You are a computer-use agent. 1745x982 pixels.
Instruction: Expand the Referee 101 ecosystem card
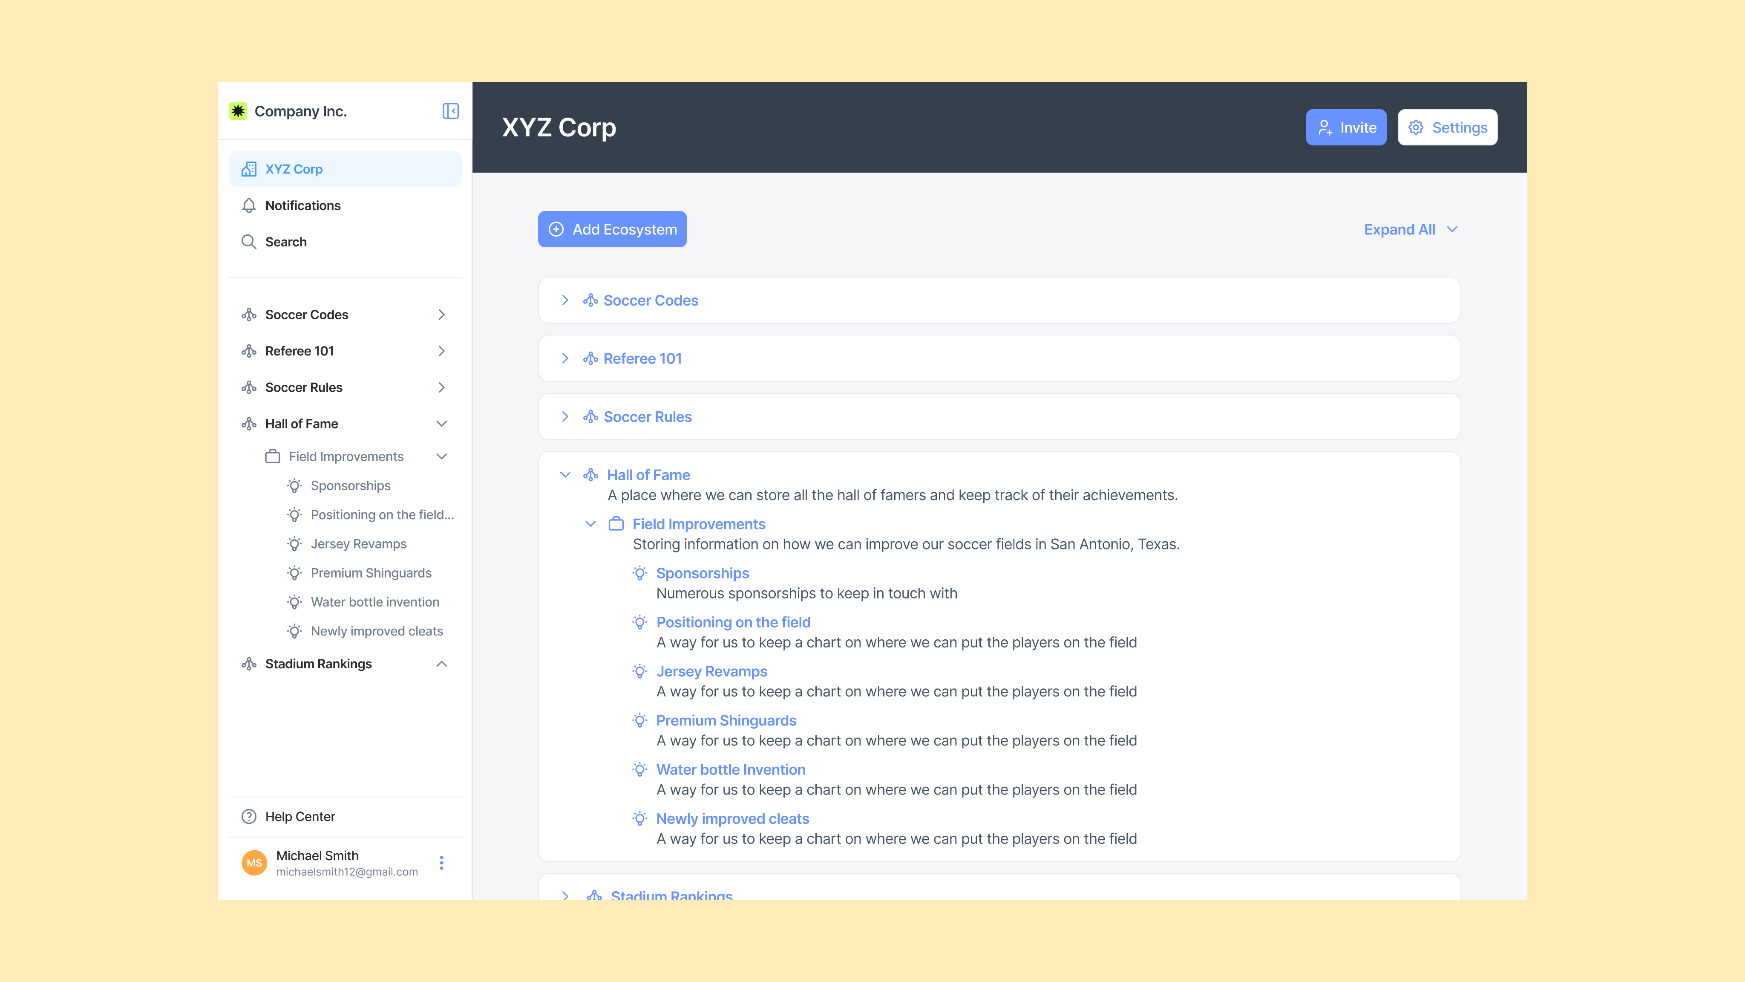[x=565, y=358]
